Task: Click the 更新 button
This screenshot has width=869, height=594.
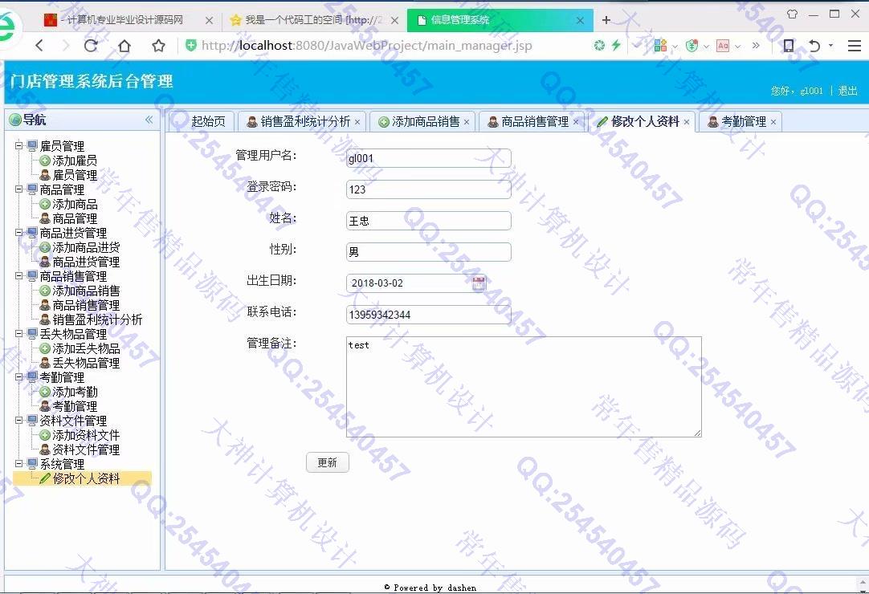Action: tap(327, 462)
